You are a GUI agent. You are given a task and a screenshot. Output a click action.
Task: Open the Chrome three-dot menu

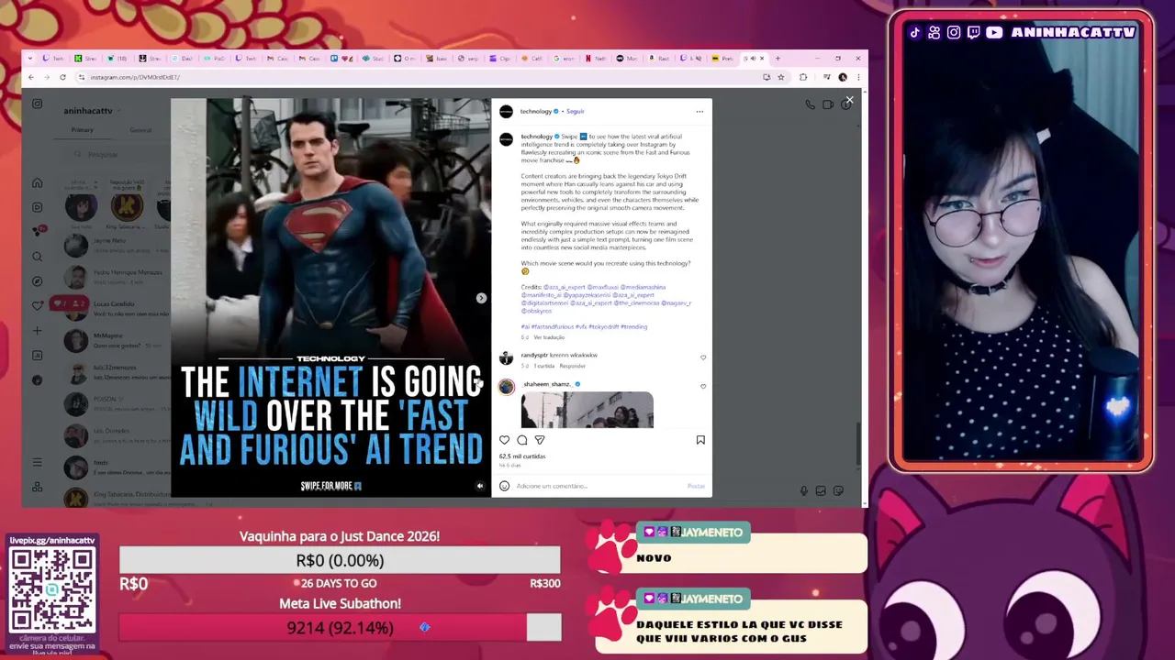click(x=859, y=77)
